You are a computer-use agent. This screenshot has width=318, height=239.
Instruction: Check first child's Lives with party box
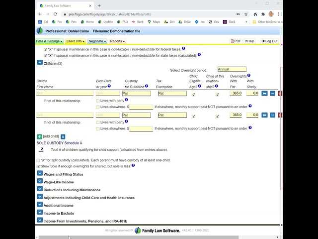point(98,101)
